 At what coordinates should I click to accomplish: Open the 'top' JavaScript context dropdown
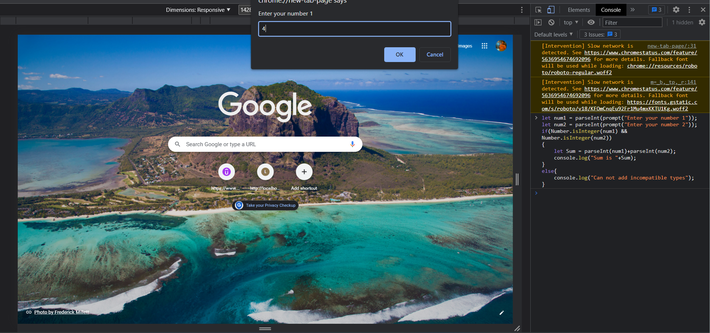point(571,23)
